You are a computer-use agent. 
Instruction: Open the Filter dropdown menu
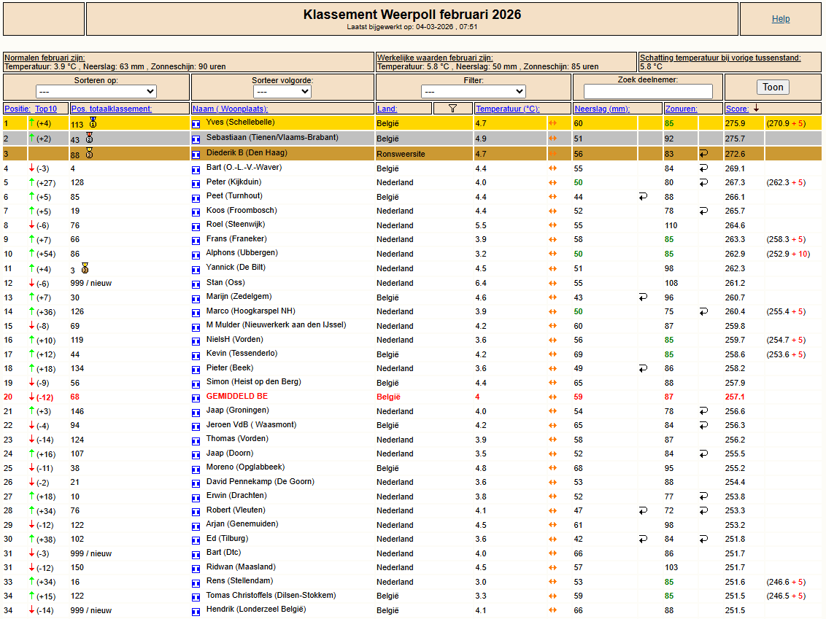coord(473,92)
